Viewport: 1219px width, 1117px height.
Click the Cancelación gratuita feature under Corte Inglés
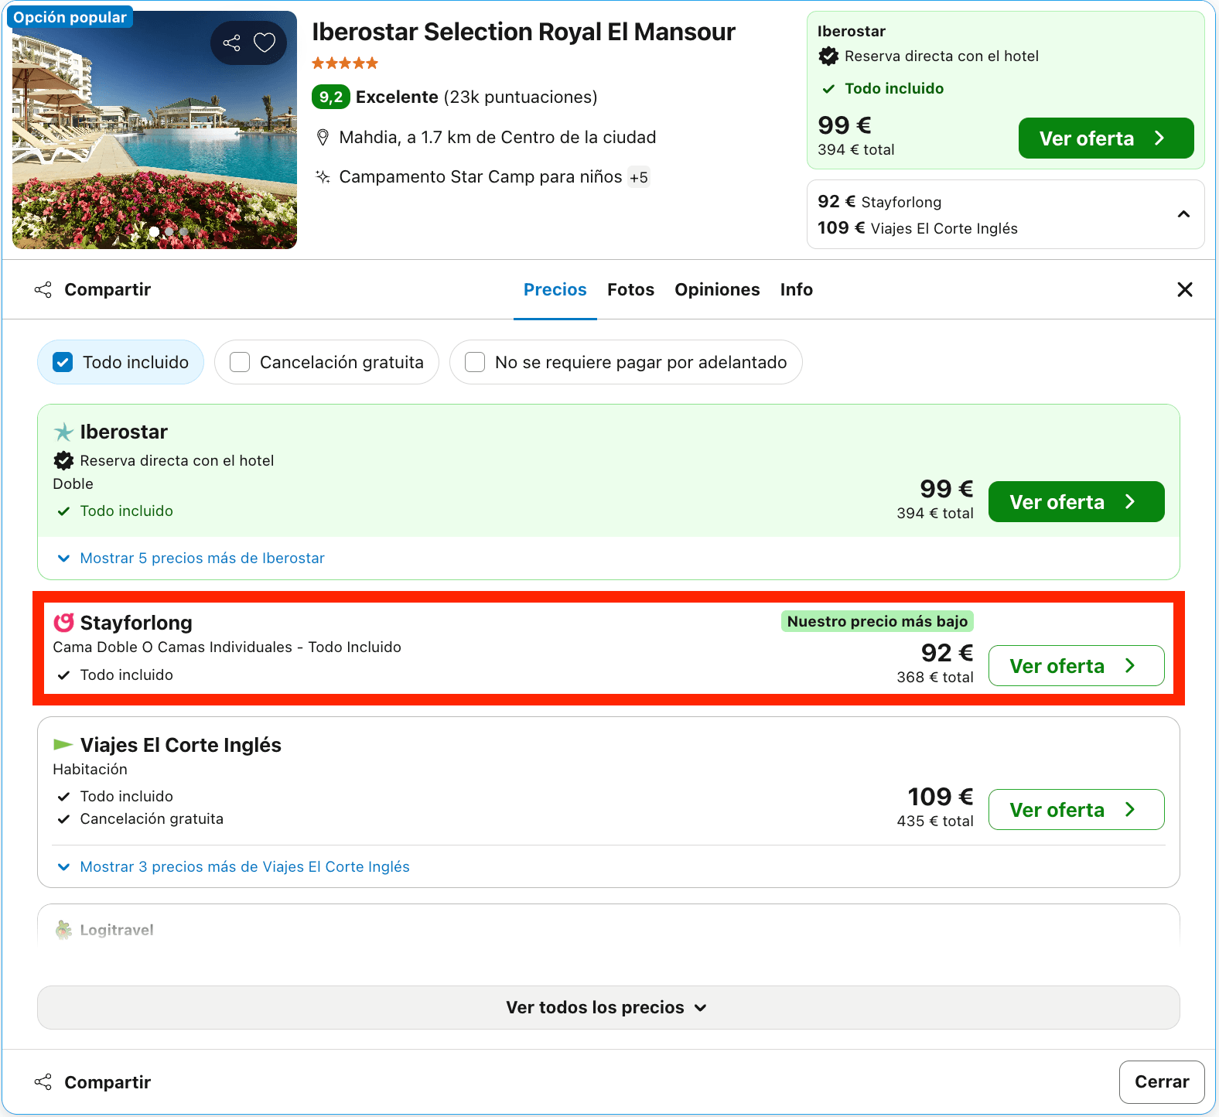pos(152,819)
